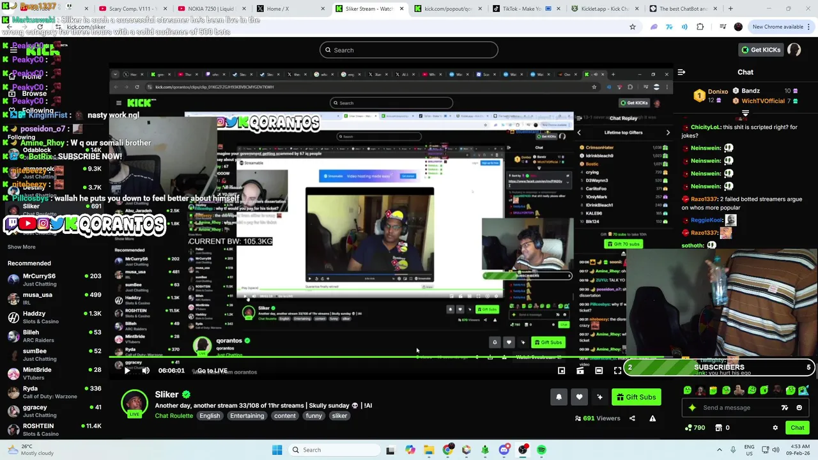The width and height of the screenshot is (818, 460).
Task: Open the 7TV emote menu in chat
Action: point(785,408)
